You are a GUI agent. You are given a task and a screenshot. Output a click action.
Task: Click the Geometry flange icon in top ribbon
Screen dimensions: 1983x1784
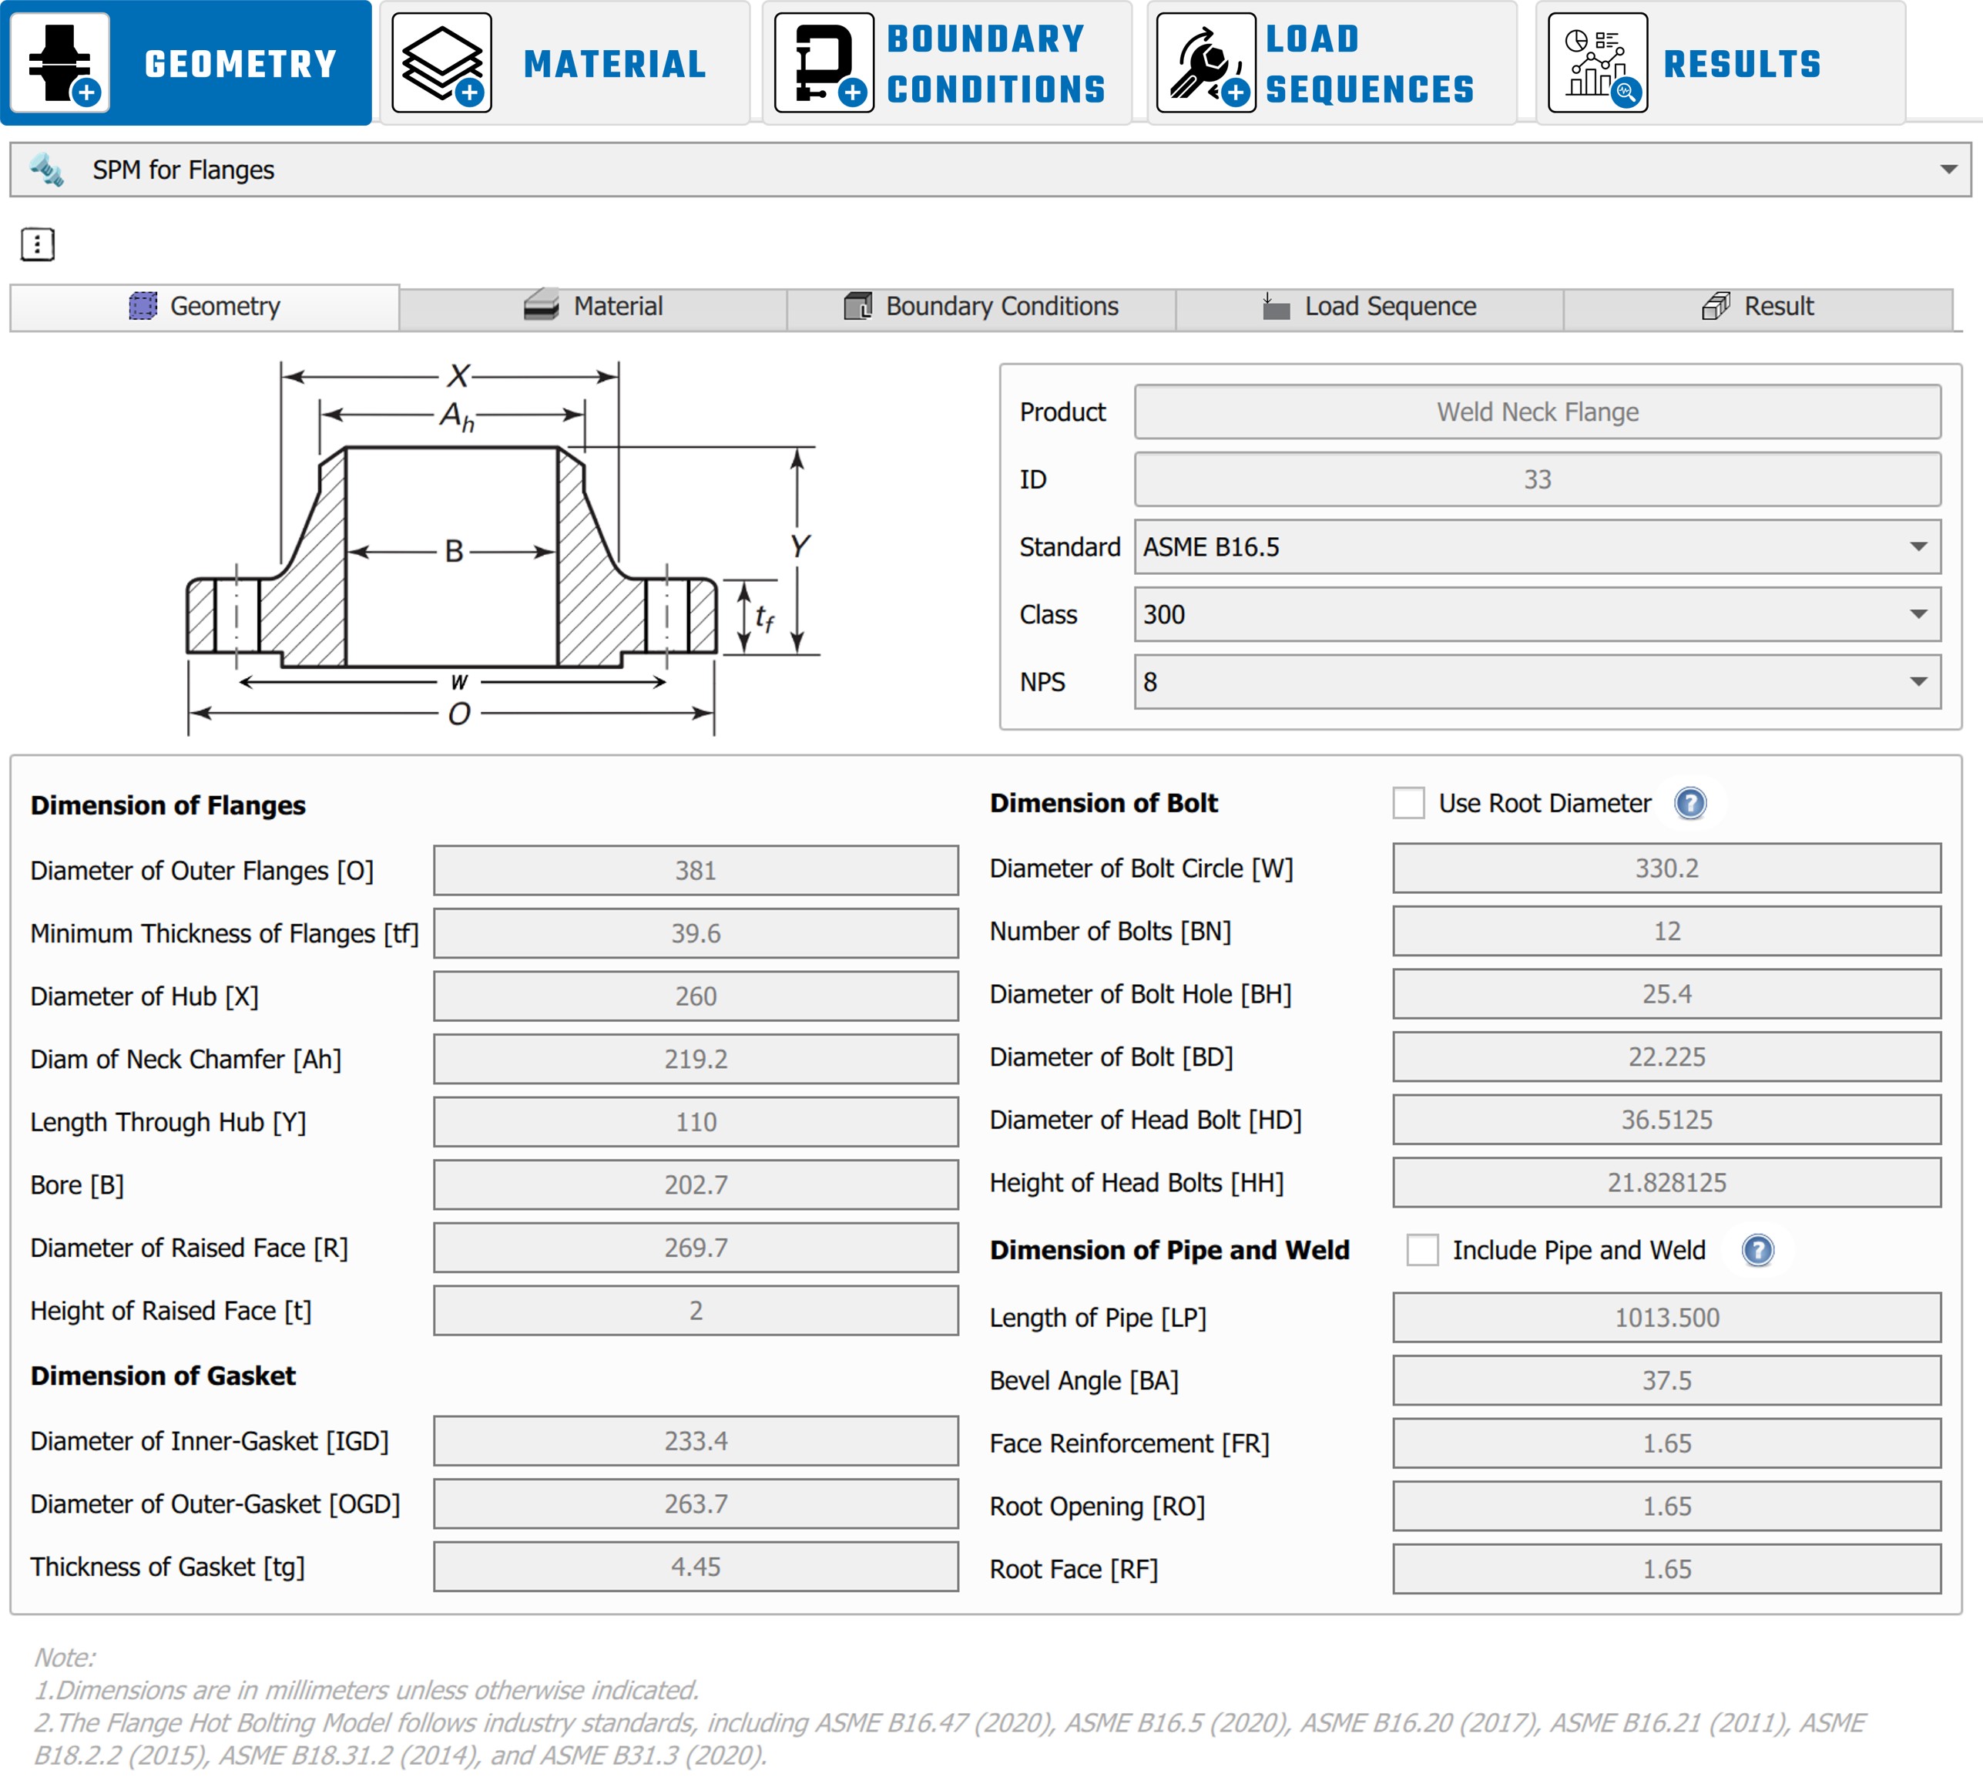pyautogui.click(x=61, y=62)
